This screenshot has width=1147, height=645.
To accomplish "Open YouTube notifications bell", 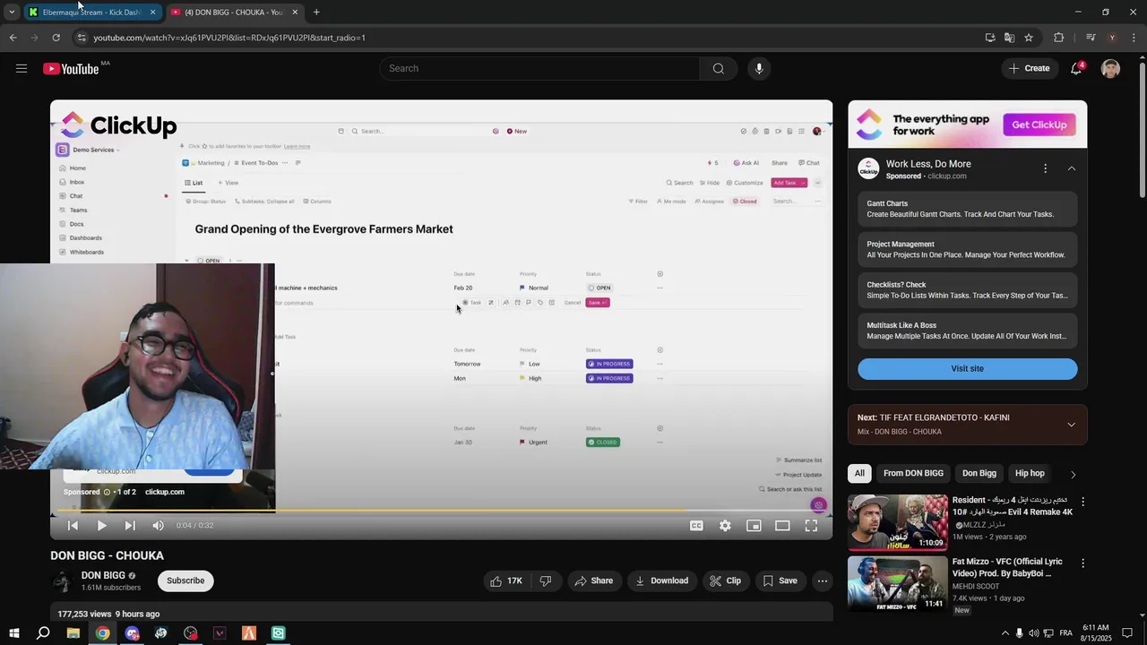I will tap(1076, 68).
